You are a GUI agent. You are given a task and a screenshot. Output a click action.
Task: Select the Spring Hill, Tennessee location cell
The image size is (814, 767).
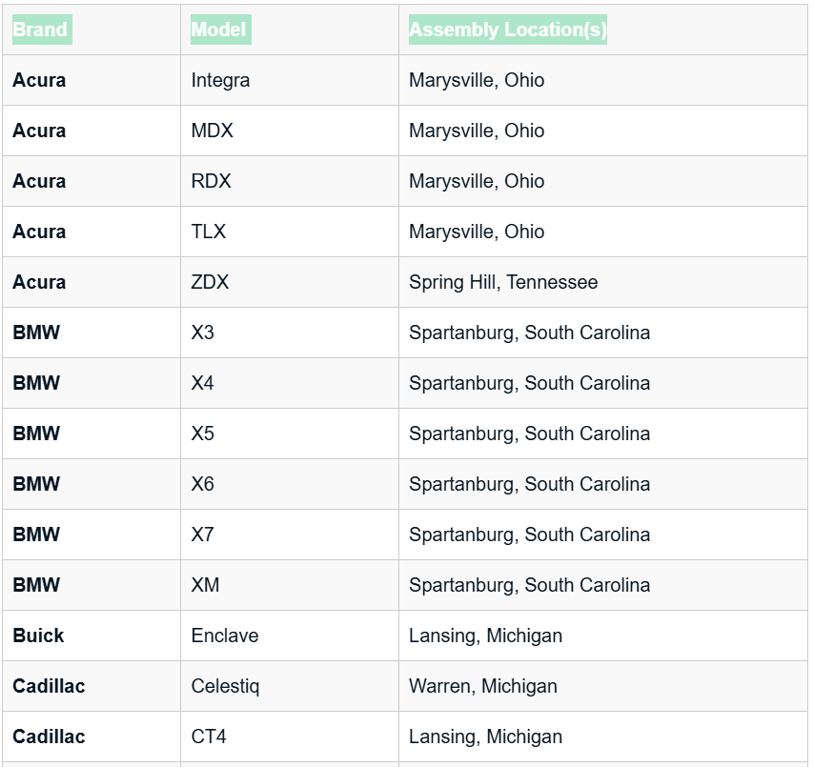point(503,282)
